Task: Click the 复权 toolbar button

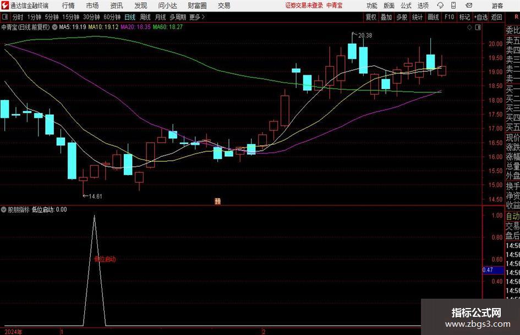Action: click(x=371, y=17)
